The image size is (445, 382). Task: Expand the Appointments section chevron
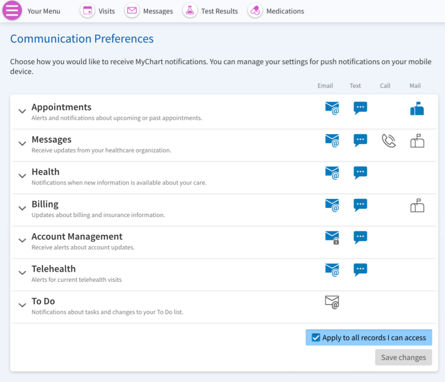click(x=22, y=111)
